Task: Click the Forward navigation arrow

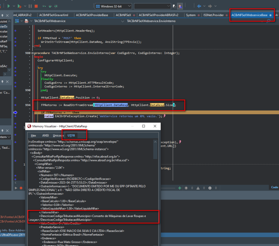Action: [210, 6]
